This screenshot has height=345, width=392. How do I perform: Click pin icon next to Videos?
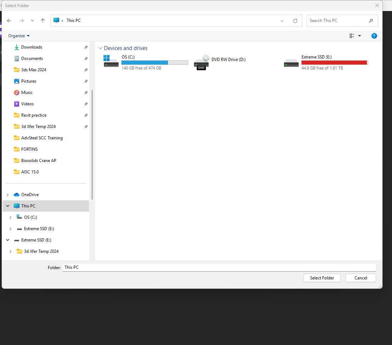point(86,104)
